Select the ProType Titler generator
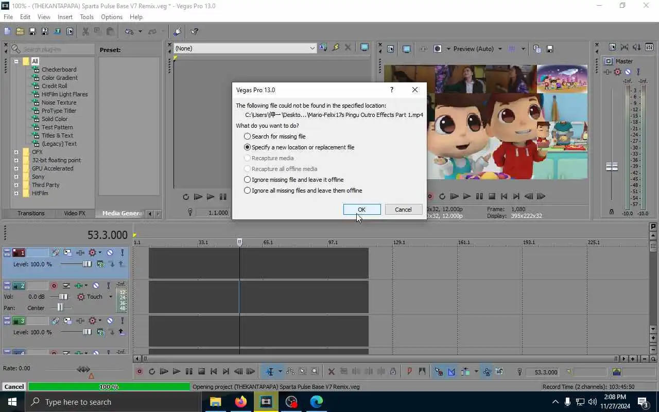 (x=59, y=111)
